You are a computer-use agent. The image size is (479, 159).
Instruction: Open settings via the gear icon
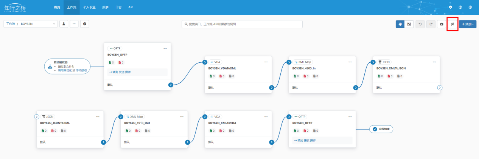pyautogui.click(x=450, y=7)
